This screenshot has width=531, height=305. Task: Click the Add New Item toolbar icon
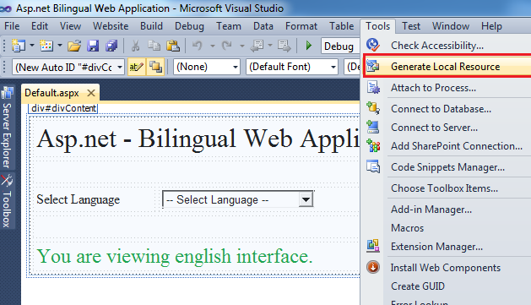(x=46, y=46)
